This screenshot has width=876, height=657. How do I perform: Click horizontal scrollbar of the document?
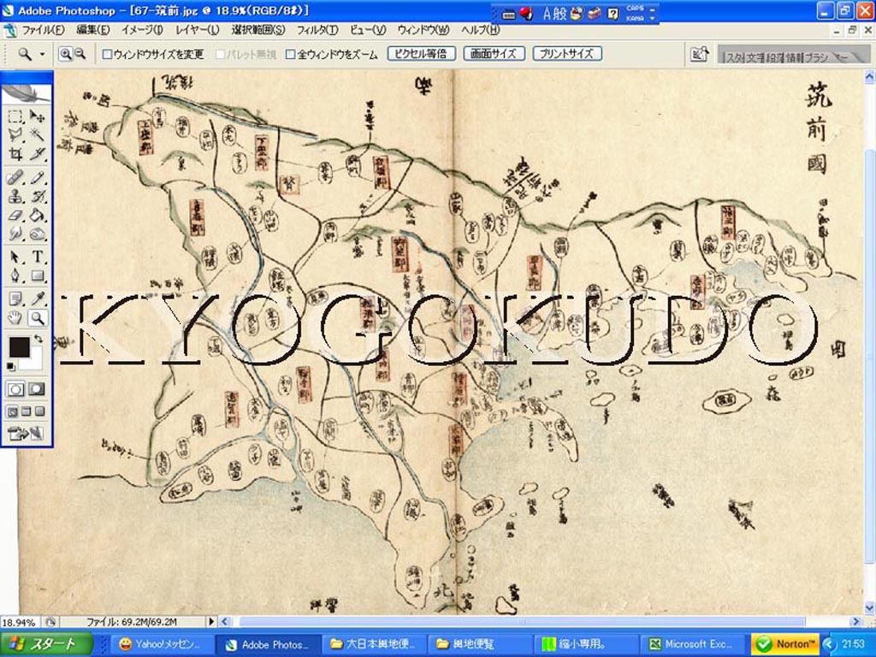tap(523, 621)
